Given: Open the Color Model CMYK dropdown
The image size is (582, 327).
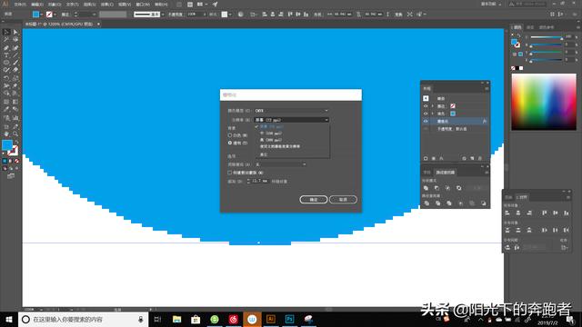Looking at the screenshot, I should [x=291, y=111].
